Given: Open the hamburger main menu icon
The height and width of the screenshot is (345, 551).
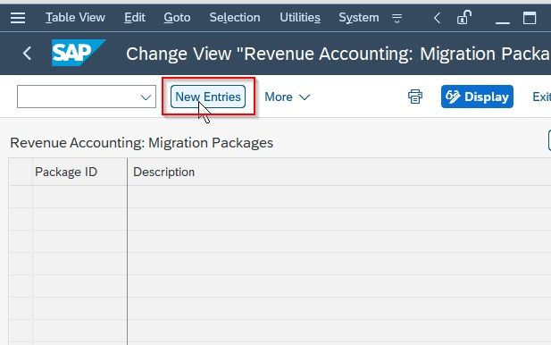Looking at the screenshot, I should (18, 18).
